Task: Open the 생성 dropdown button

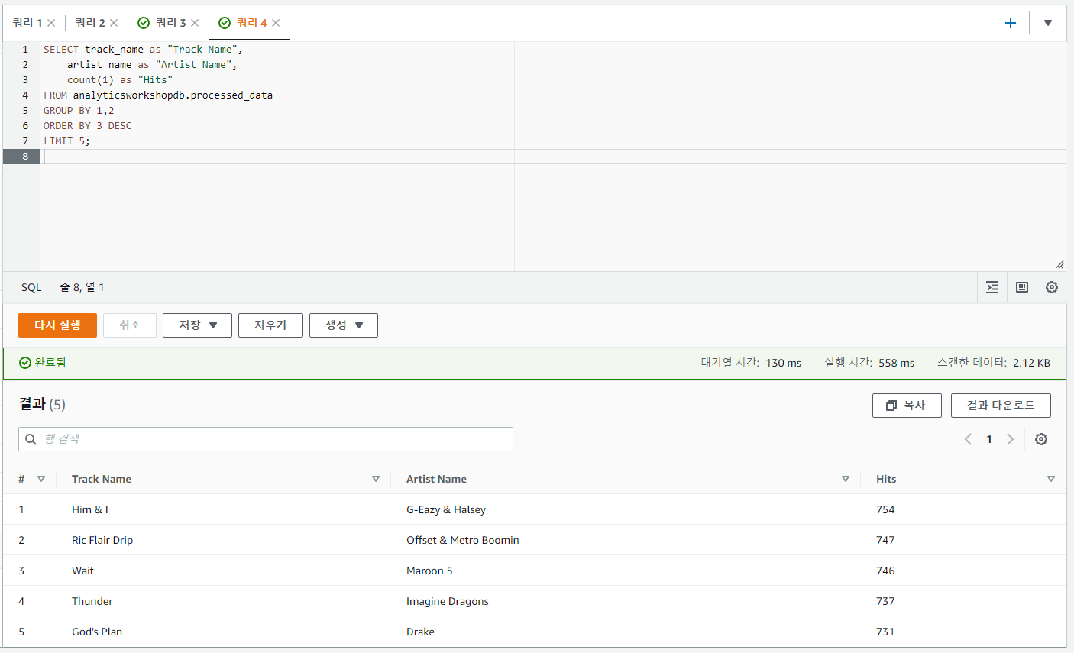Action: tap(344, 325)
